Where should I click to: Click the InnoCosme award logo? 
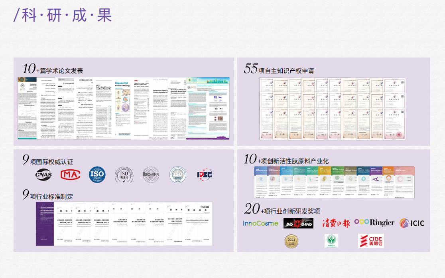point(260,223)
